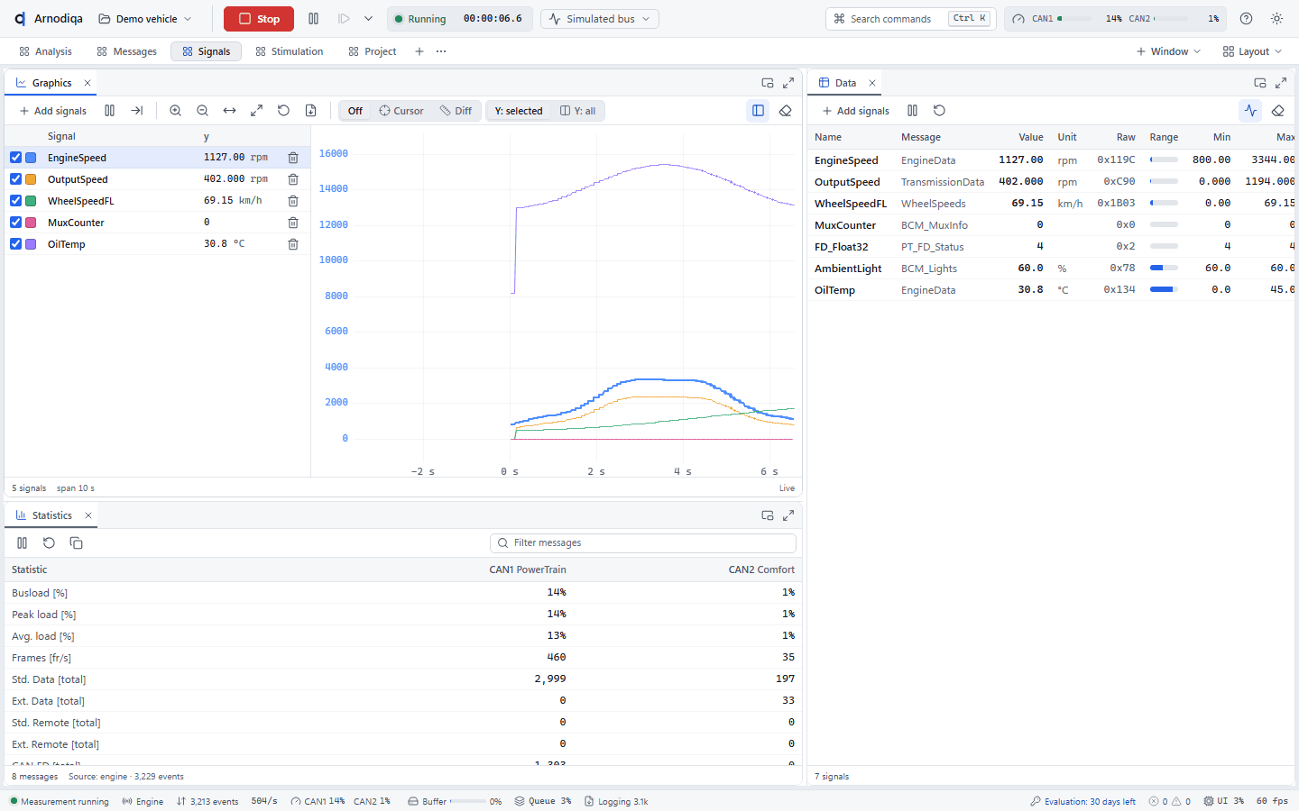Toggle the Graphics signal list sidebar

click(758, 111)
